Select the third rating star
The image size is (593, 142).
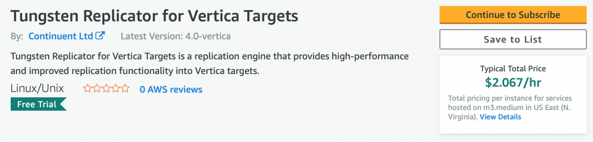click(x=106, y=88)
